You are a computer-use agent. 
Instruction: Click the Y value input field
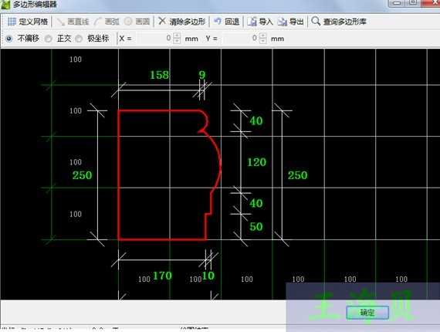pyautogui.click(x=239, y=39)
